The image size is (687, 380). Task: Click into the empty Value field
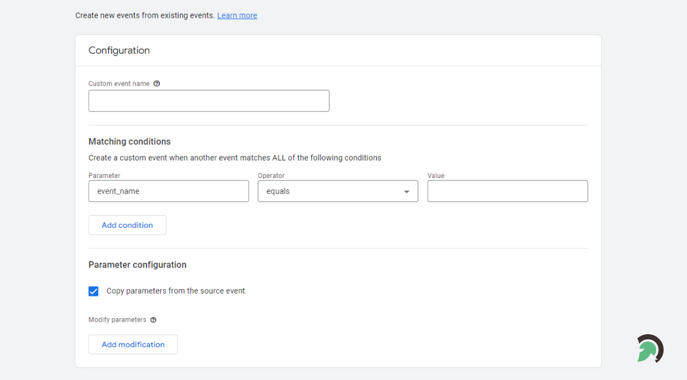pyautogui.click(x=507, y=191)
